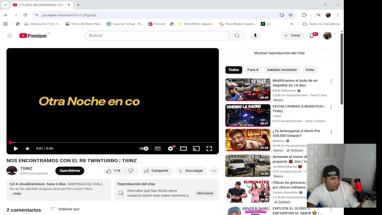Select the Subidas recientes filter chip
The height and width of the screenshot is (215, 382).
(282, 70)
